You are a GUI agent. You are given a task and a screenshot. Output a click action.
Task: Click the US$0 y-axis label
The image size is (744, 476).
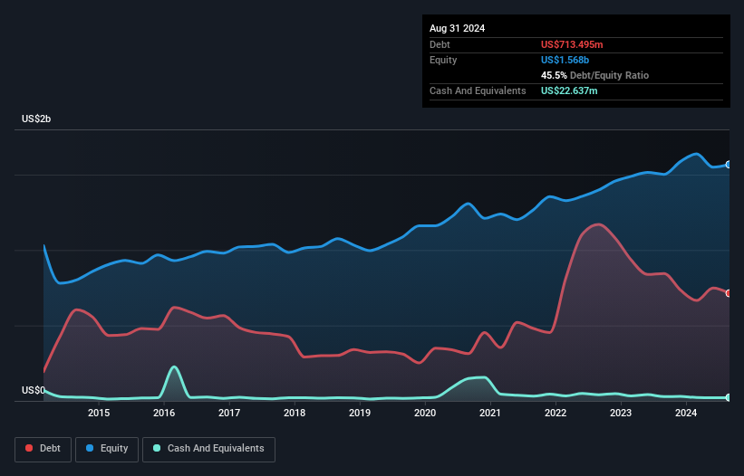click(x=34, y=390)
